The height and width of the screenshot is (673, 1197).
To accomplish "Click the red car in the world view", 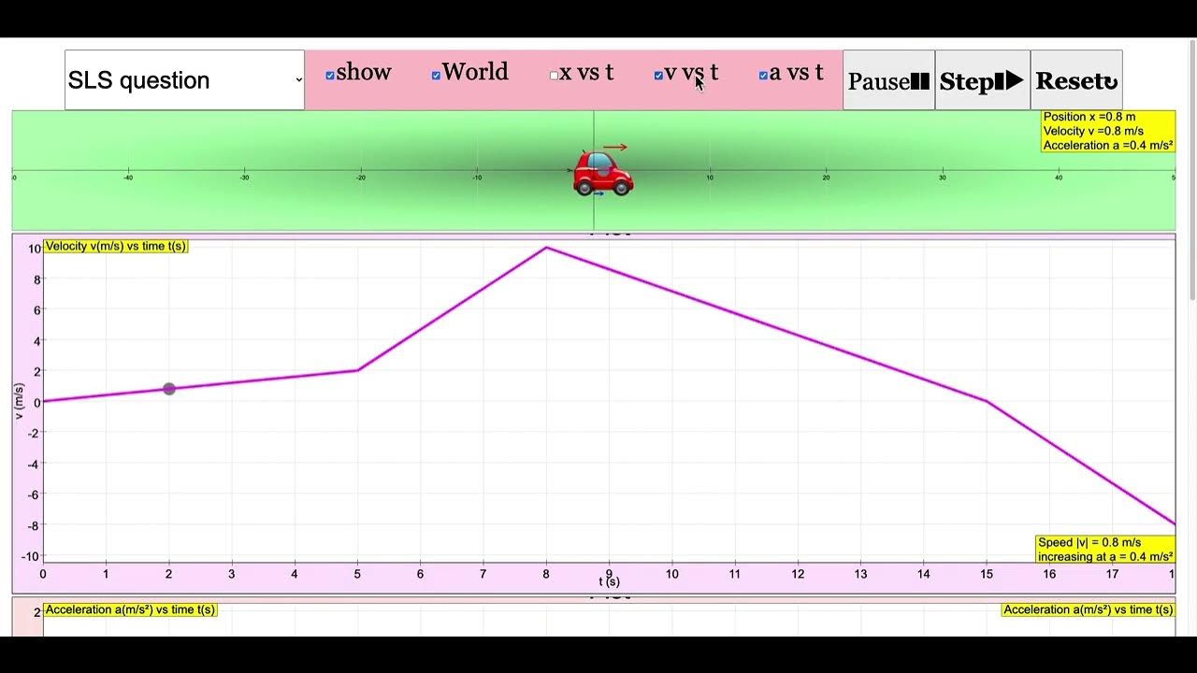I will pos(603,174).
